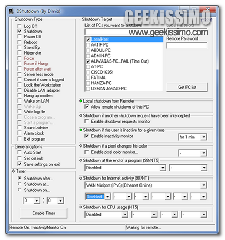Click indicator beside pixel color shutdown section
Screen dimensions: 225x240
point(81,146)
